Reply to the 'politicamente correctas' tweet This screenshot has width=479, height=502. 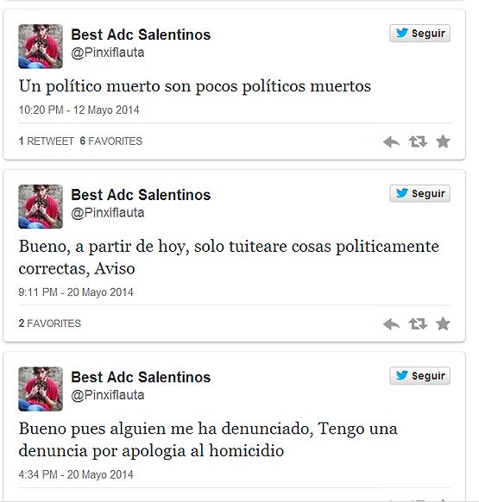click(391, 324)
